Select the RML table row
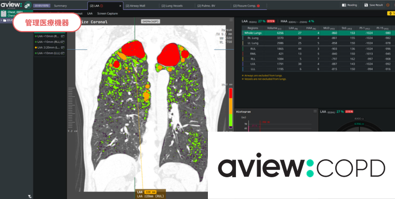This screenshot has height=199, width=395. click(318, 54)
